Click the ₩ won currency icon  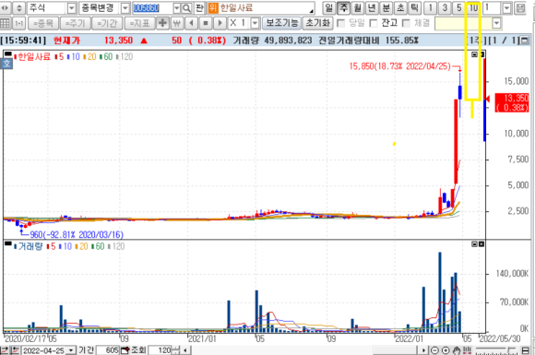point(177,23)
